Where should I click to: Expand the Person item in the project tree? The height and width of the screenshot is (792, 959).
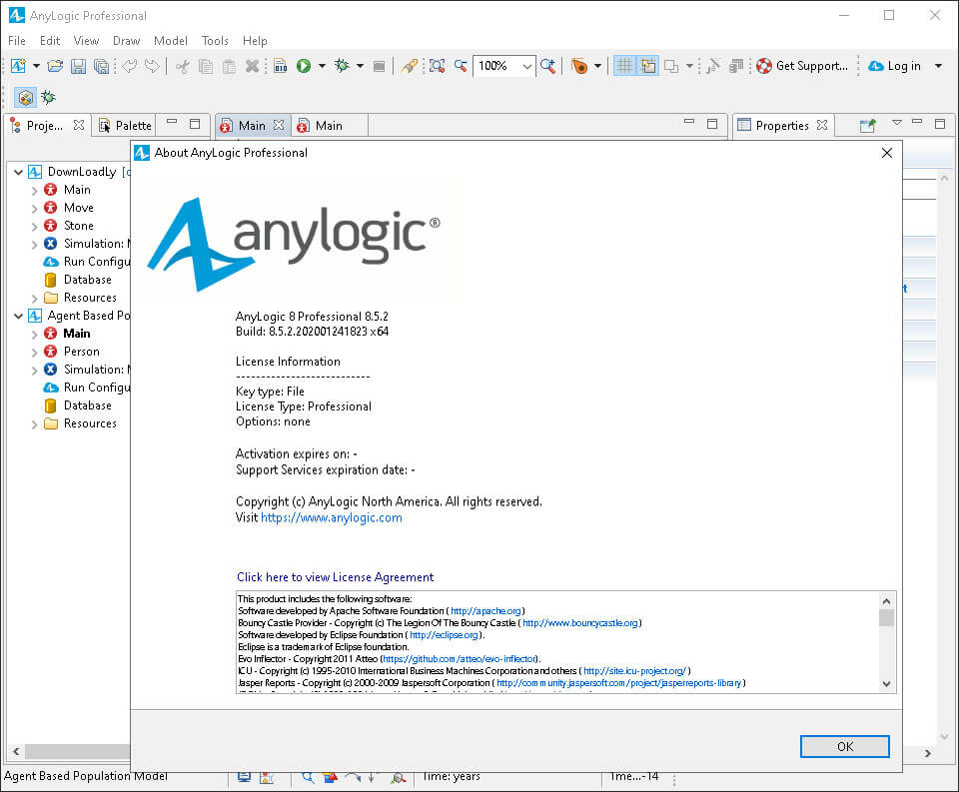[34, 351]
